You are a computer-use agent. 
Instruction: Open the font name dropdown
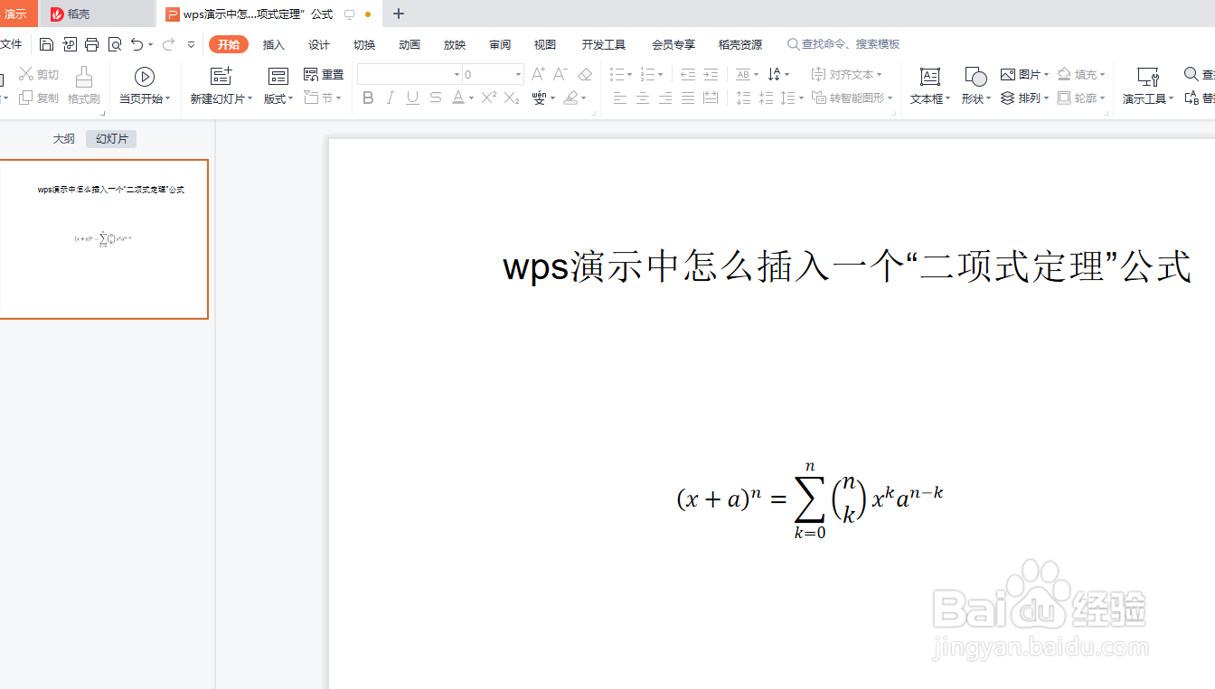[x=457, y=74]
